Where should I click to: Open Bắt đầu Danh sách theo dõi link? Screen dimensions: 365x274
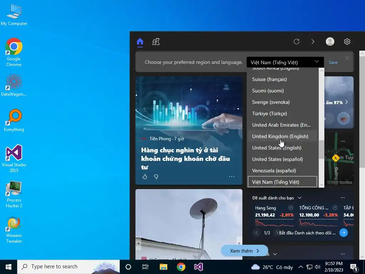coord(307,233)
